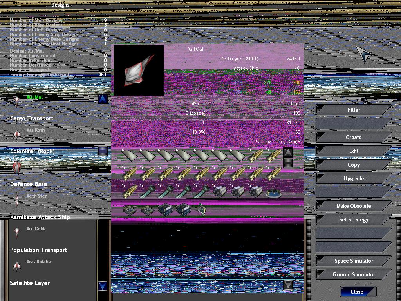The height and width of the screenshot is (301, 401).
Task: Choose the Xul'Gekk kamikaze ship icon
Action: tap(16, 232)
